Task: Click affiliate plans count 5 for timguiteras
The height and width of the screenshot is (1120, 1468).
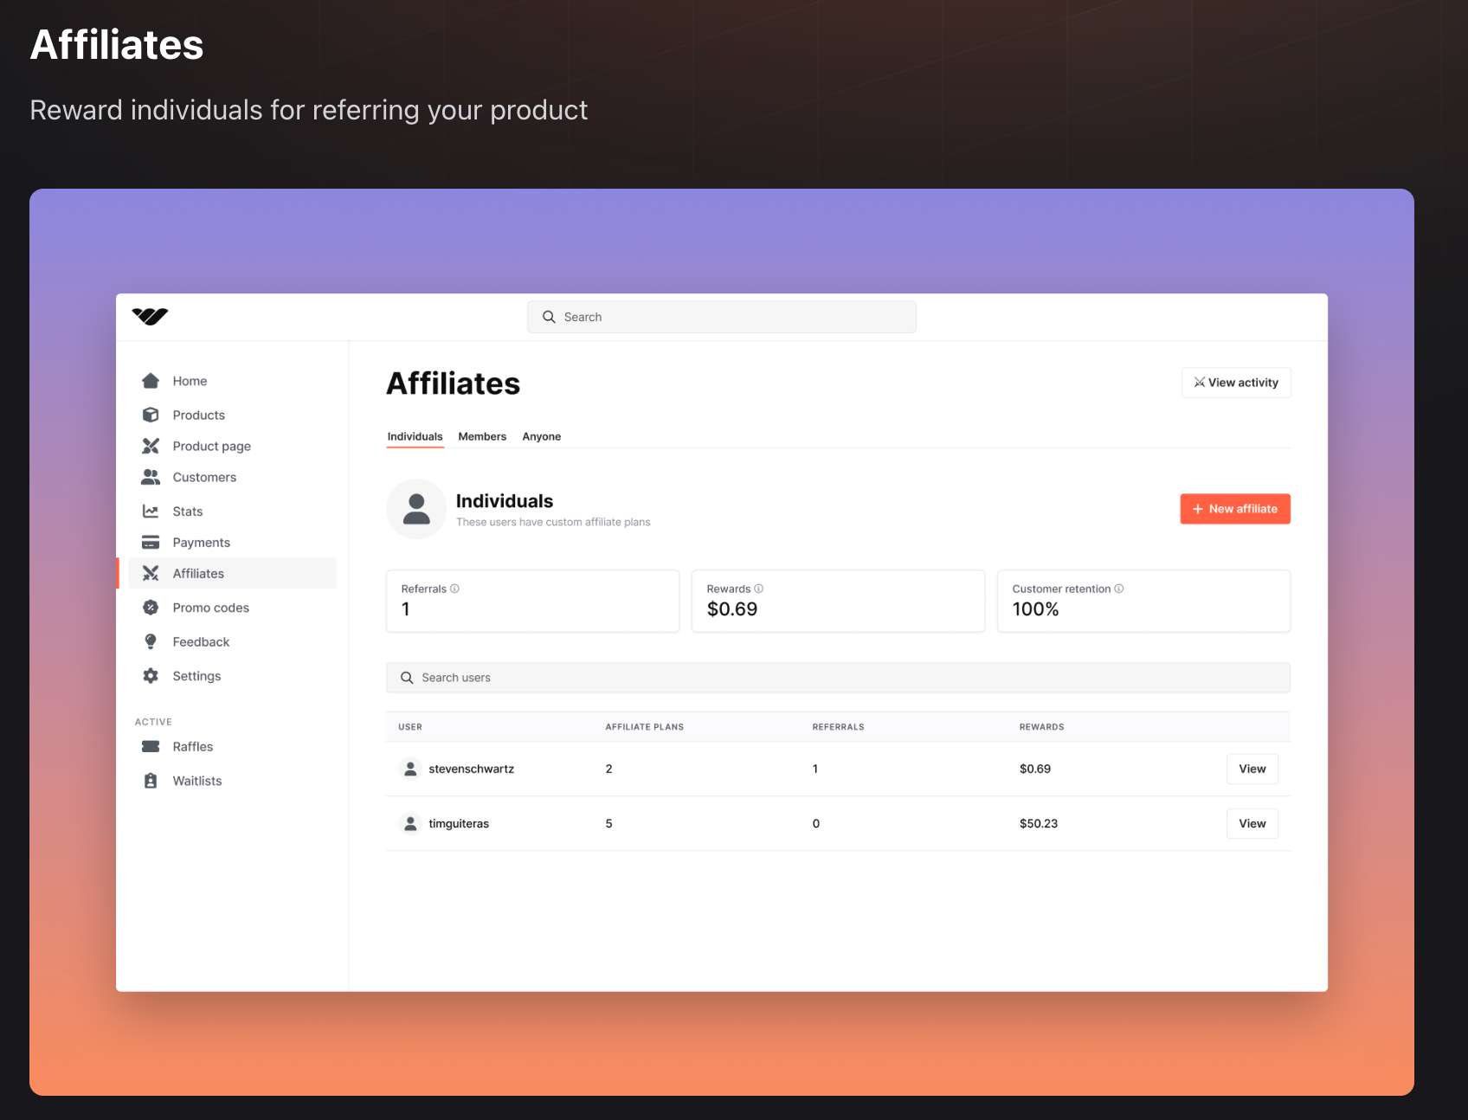Action: (x=608, y=823)
